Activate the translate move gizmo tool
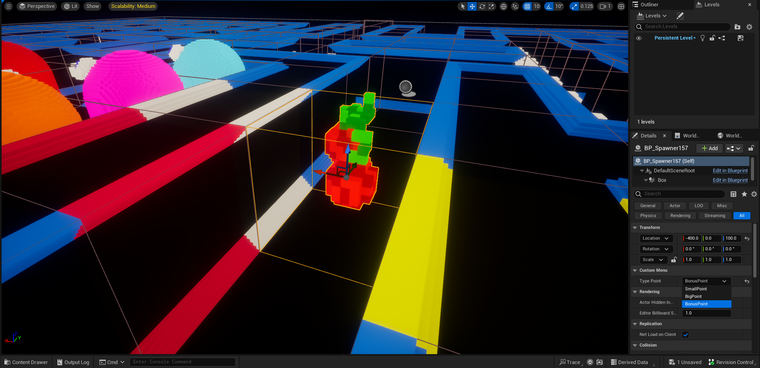Screen dimensions: 760x368 (x=472, y=6)
